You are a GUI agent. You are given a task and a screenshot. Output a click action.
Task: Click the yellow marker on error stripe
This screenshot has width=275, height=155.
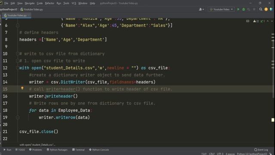(x=273, y=120)
